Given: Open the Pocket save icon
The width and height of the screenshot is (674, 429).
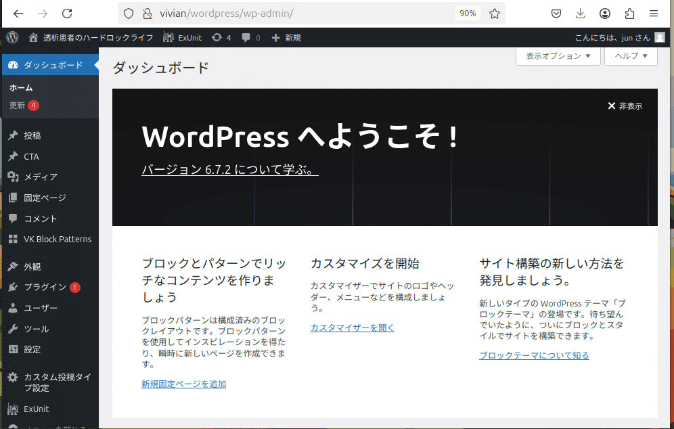Looking at the screenshot, I should click(x=556, y=14).
